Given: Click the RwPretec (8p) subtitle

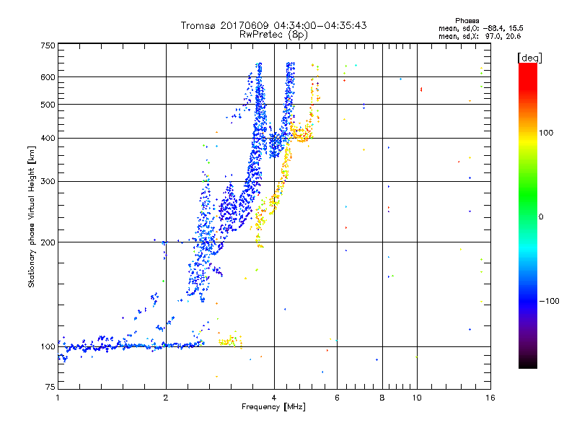Looking at the screenshot, I should pyautogui.click(x=273, y=35).
